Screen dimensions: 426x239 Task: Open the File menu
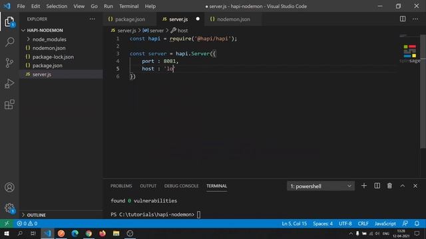pos(21,6)
